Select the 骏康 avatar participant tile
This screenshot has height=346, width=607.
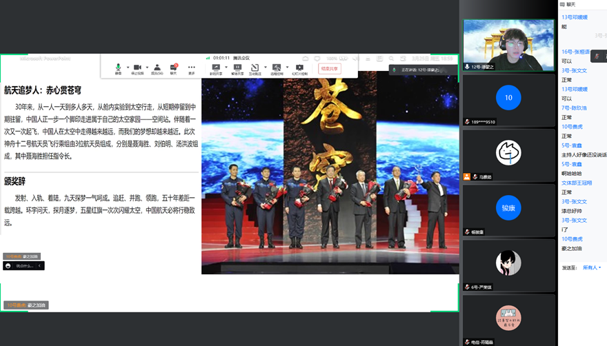tap(508, 210)
